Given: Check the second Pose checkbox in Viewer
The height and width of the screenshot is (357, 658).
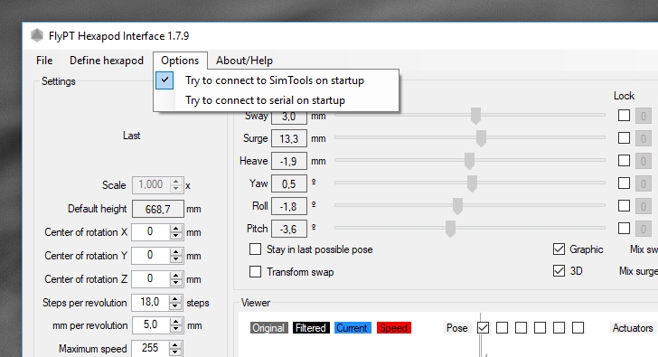Looking at the screenshot, I should pyautogui.click(x=502, y=328).
